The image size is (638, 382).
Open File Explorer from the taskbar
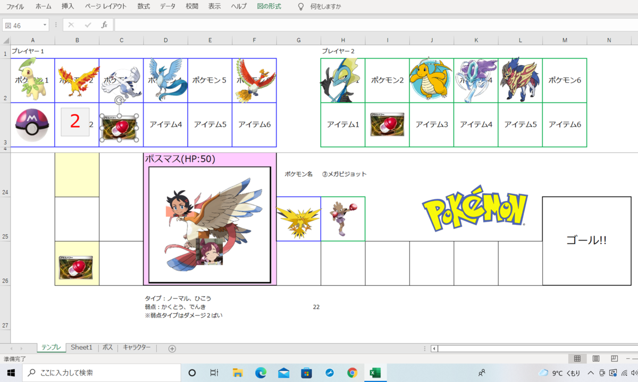[238, 373]
